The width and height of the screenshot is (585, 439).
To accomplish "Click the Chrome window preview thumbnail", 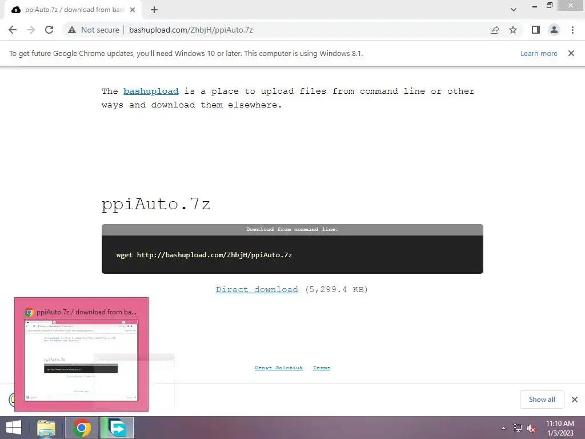I will click(x=81, y=360).
